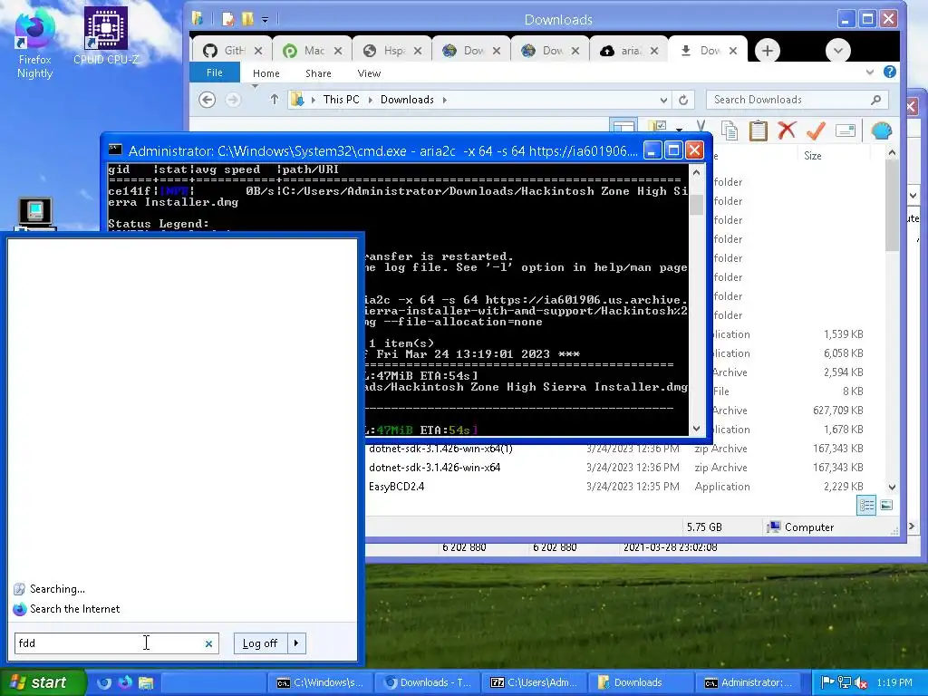Open the File ribbon menu
The width and height of the screenshot is (928, 696).
coord(214,72)
